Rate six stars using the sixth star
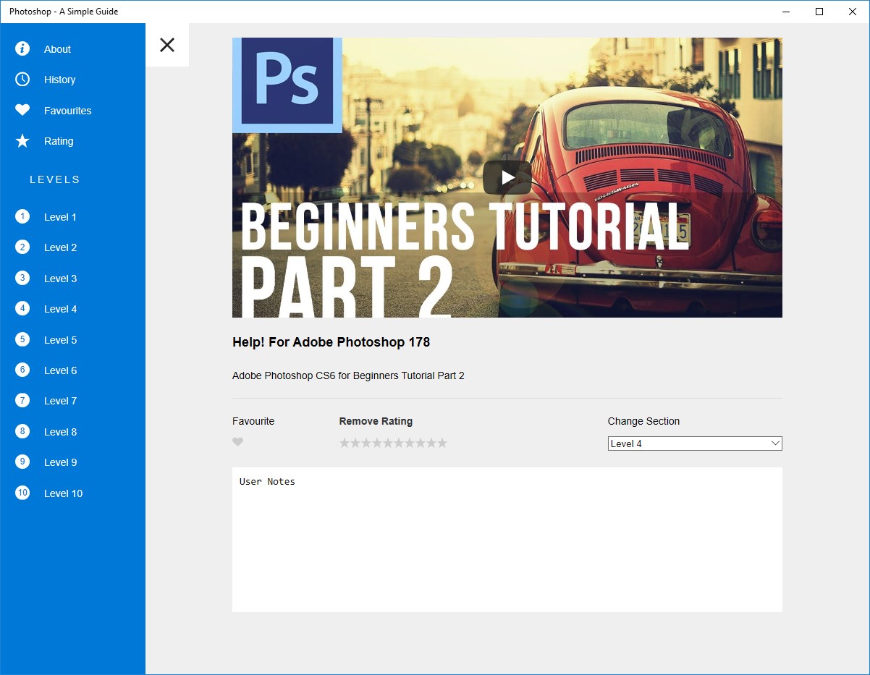Image resolution: width=870 pixels, height=675 pixels. [x=399, y=443]
